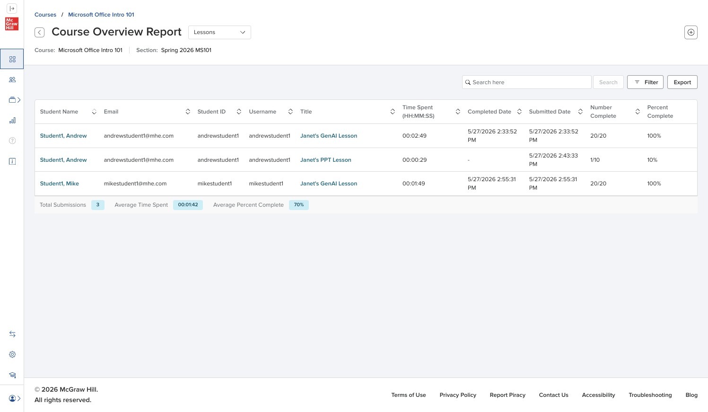This screenshot has height=412, width=708.
Task: Sort by Title column
Action: pyautogui.click(x=393, y=112)
